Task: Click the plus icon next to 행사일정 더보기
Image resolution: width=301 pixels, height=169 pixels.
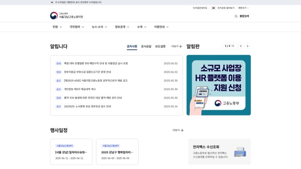Action: (x=182, y=130)
